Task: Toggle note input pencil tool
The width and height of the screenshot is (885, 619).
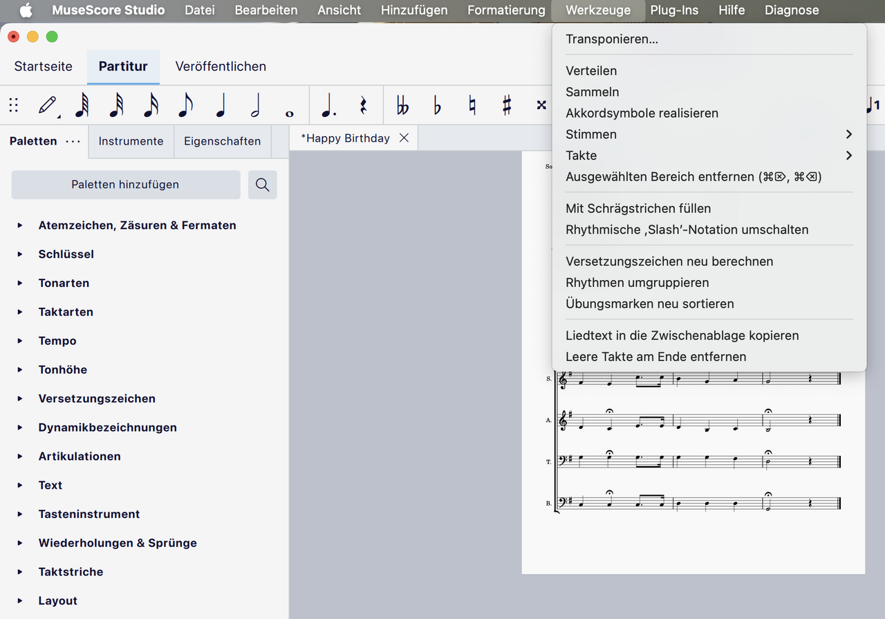Action: (x=48, y=106)
